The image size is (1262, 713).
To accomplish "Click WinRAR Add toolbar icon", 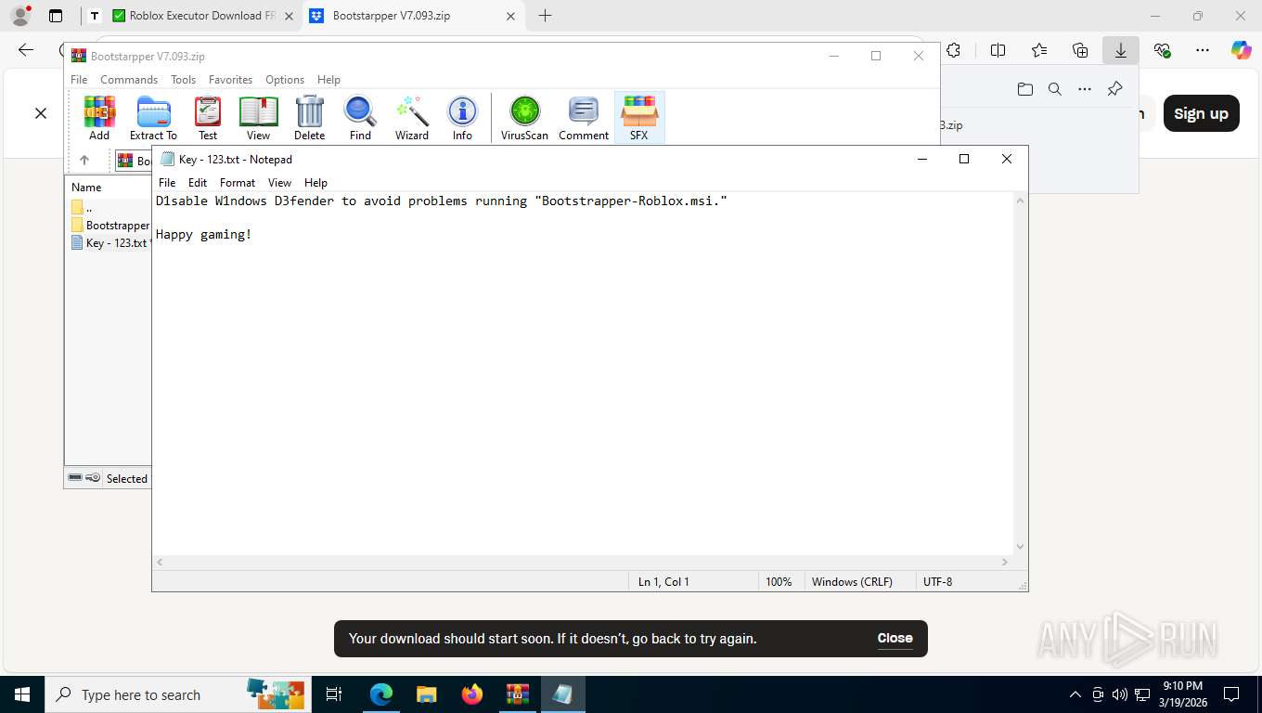I will coord(99,118).
